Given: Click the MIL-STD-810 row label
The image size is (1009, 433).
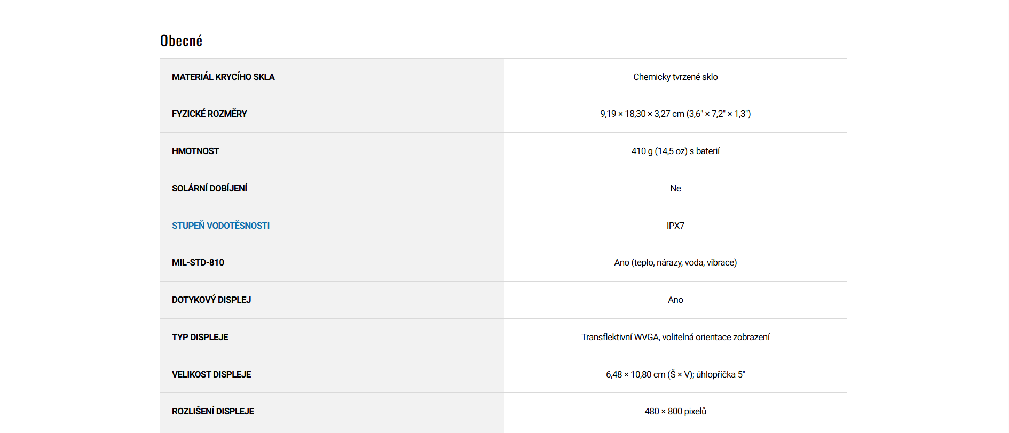Looking at the screenshot, I should point(198,262).
